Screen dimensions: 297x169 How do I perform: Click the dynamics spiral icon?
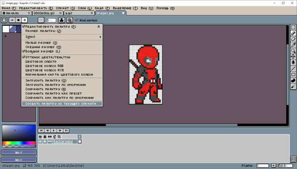[x=70, y=20]
